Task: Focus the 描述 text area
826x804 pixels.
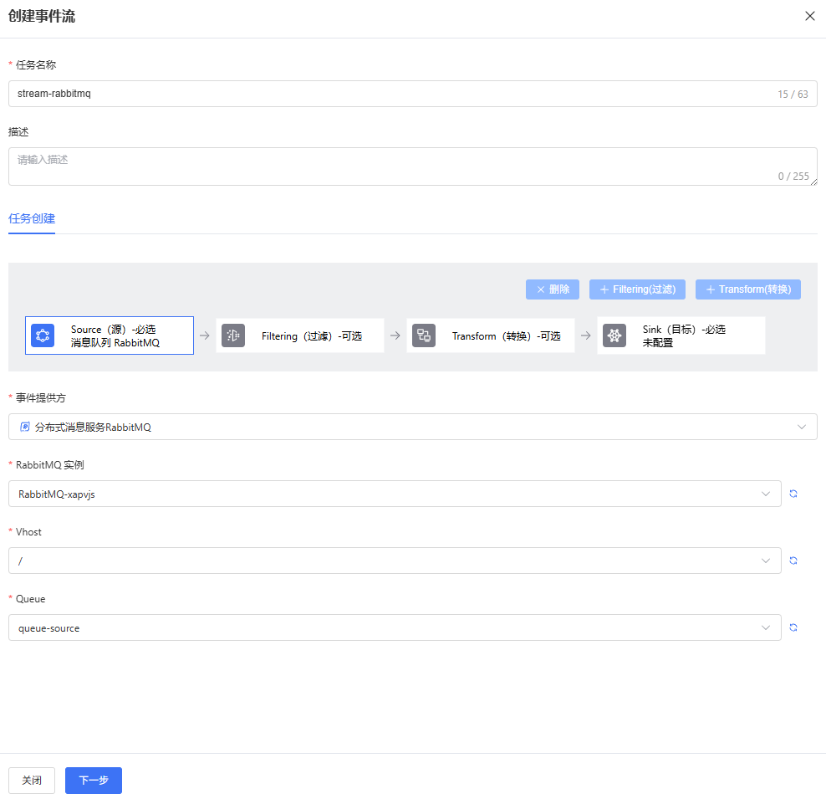Action: [412, 166]
